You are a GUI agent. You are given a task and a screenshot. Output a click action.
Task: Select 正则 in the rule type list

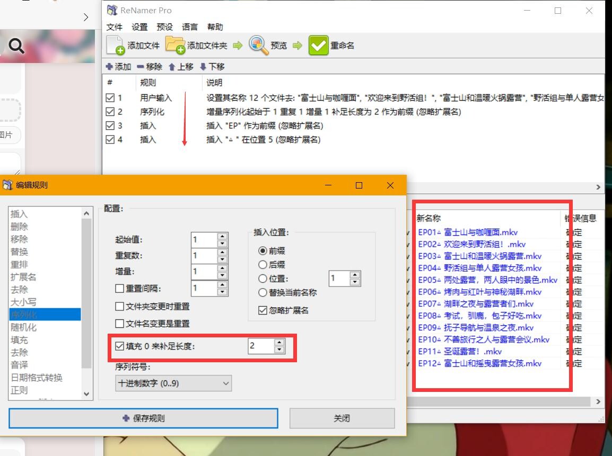[19, 390]
